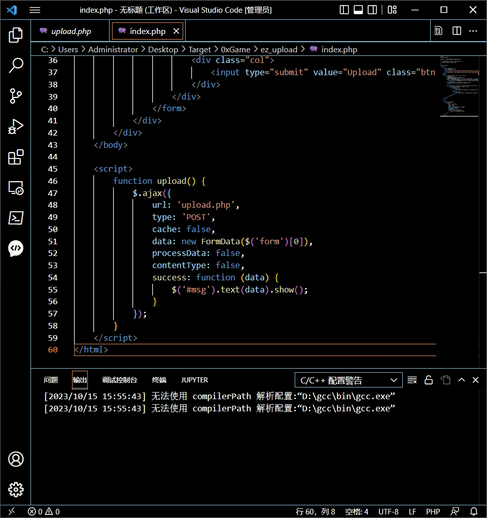Click UTF-8 encoding in status bar
The image size is (487, 518).
point(388,511)
